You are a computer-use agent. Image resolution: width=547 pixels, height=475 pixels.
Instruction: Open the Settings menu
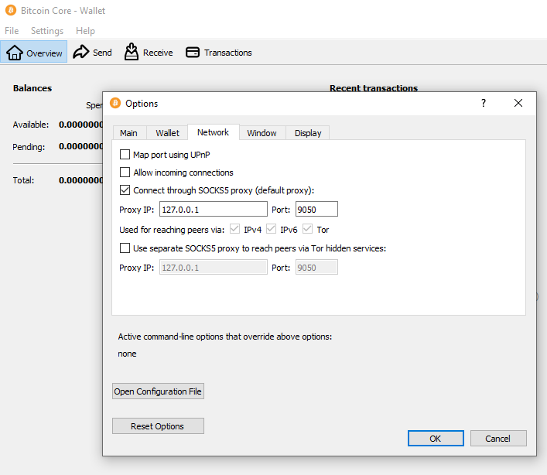point(47,31)
